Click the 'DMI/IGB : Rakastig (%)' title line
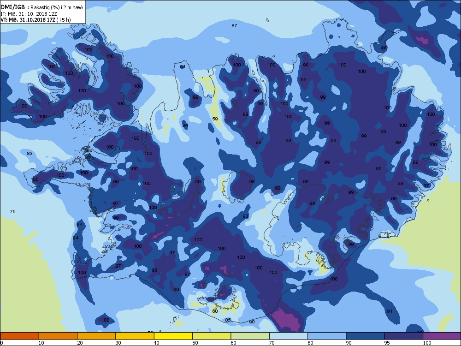 42,7
